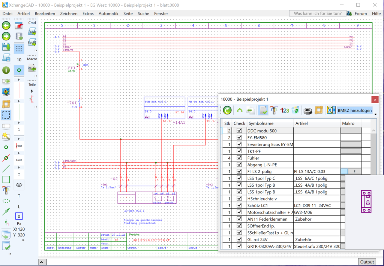Expand the arrow above the red line style
384x266 pixels.
[x=19, y=80]
